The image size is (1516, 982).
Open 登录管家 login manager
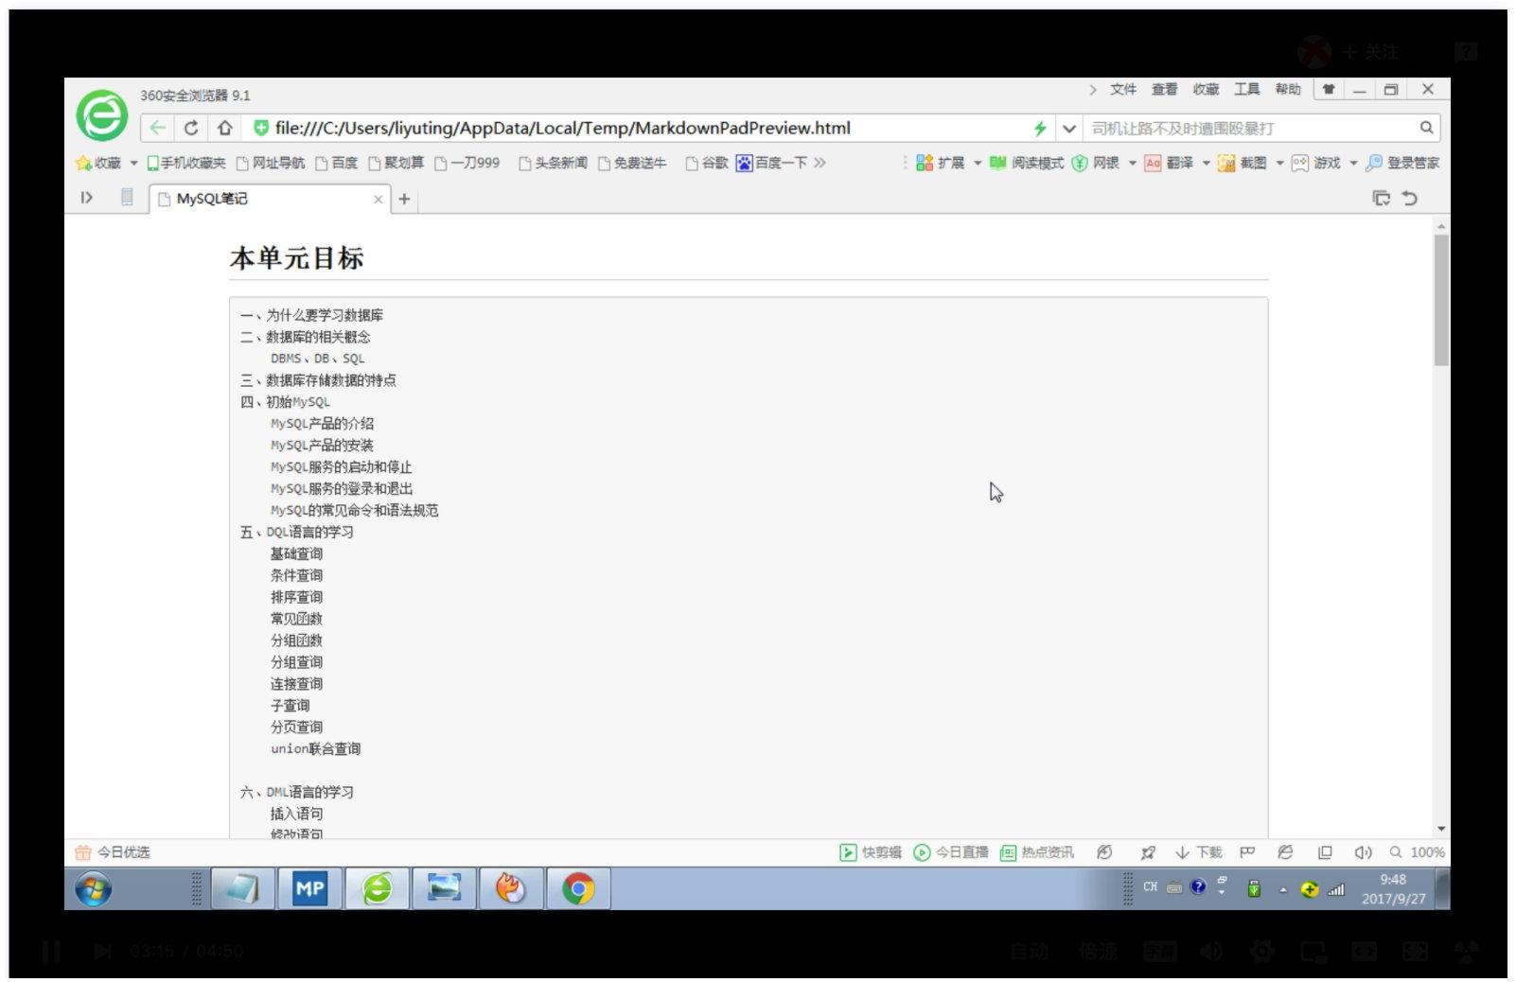pyautogui.click(x=1402, y=163)
